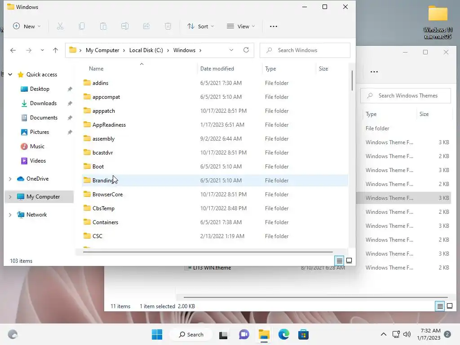Click Windows breadcrumb in address bar

click(184, 50)
